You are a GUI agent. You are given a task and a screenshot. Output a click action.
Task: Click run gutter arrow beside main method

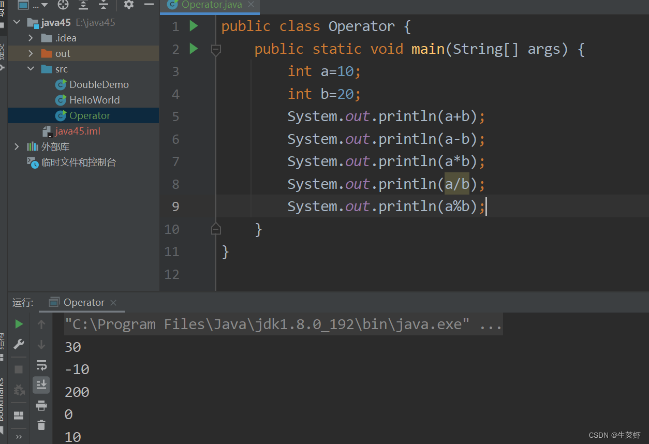click(x=194, y=49)
